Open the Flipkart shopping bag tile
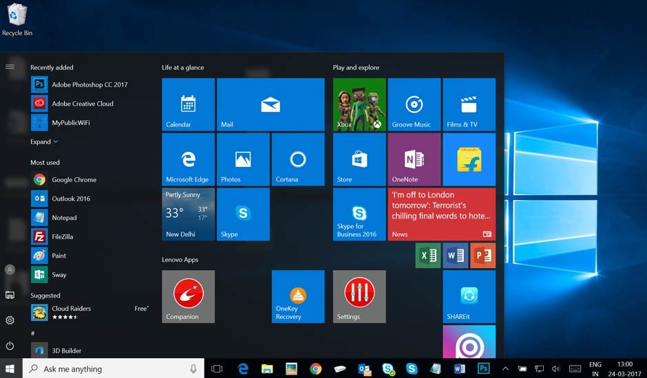 (x=469, y=159)
